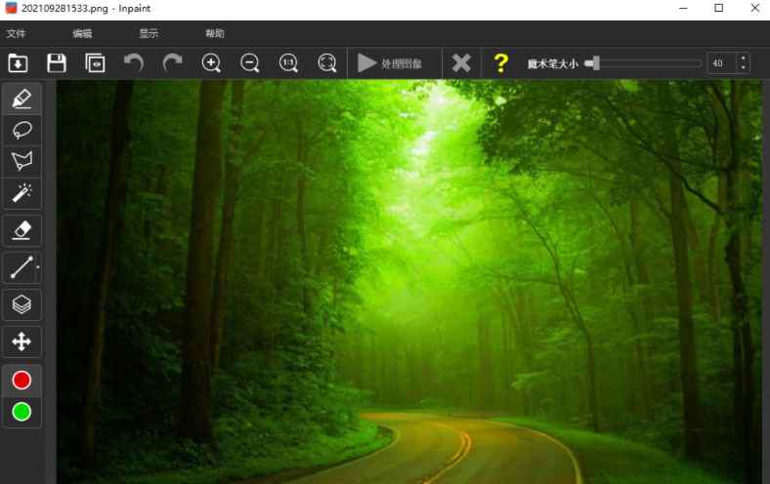The width and height of the screenshot is (770, 484).
Task: Choose the green donor marker color
Action: (x=21, y=412)
